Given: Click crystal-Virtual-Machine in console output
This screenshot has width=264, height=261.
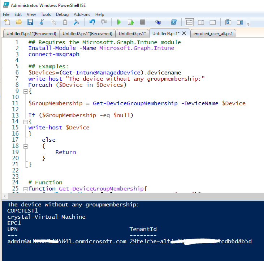Looking at the screenshot, I should [x=46, y=217].
